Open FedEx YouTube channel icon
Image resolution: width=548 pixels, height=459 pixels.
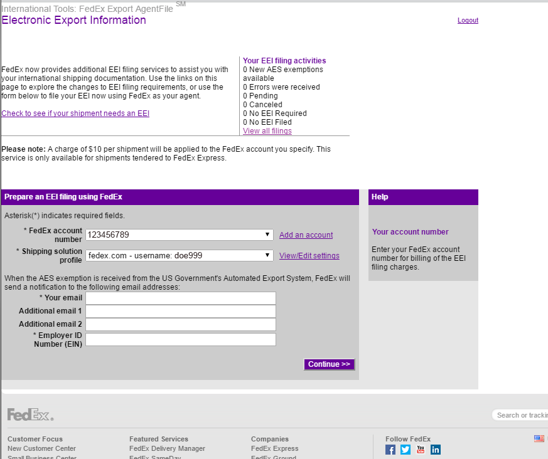click(x=421, y=450)
